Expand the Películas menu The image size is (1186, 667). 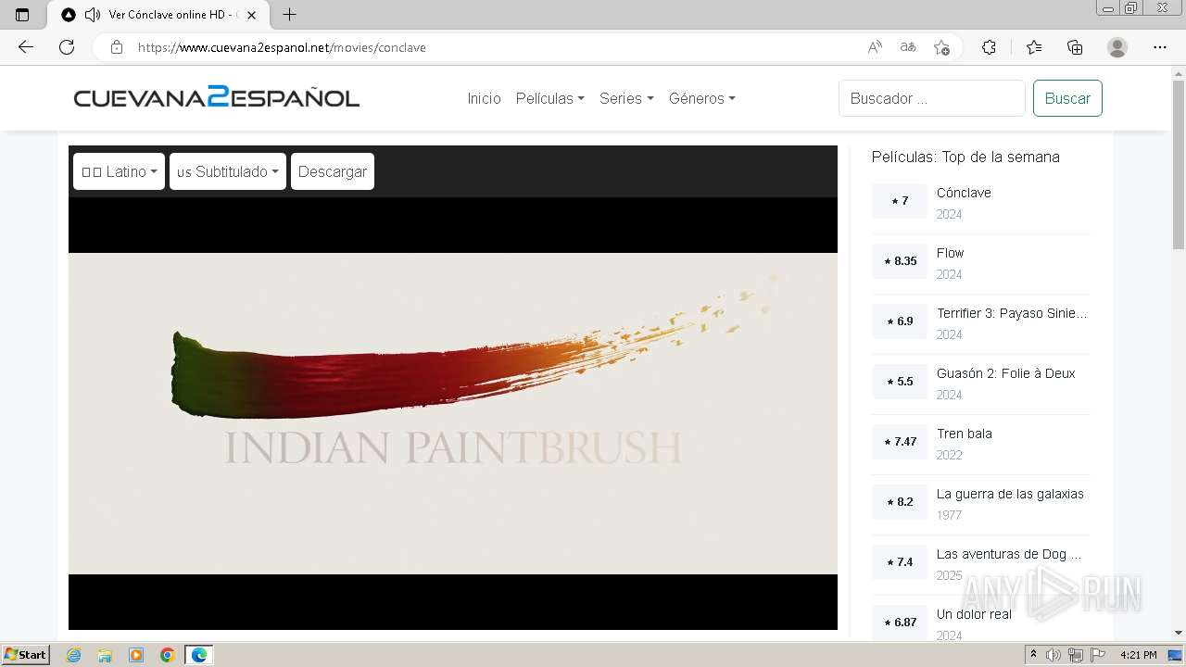click(549, 98)
